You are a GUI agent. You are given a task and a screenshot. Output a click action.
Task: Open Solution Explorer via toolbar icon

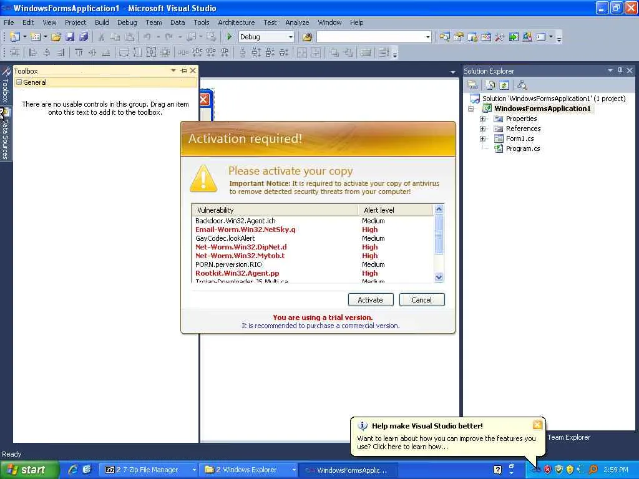(444, 37)
